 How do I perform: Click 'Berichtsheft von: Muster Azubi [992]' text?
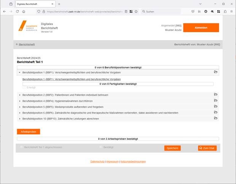[197, 44]
